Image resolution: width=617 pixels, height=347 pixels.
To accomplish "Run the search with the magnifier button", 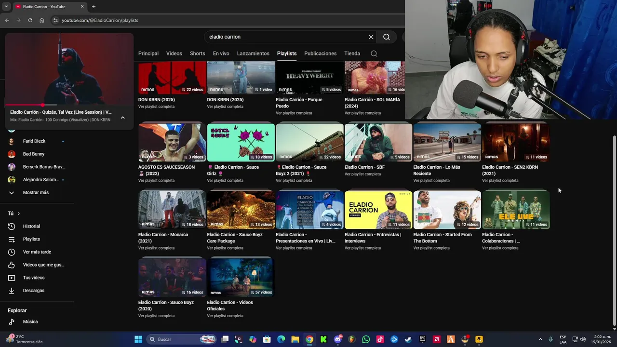I will [387, 37].
